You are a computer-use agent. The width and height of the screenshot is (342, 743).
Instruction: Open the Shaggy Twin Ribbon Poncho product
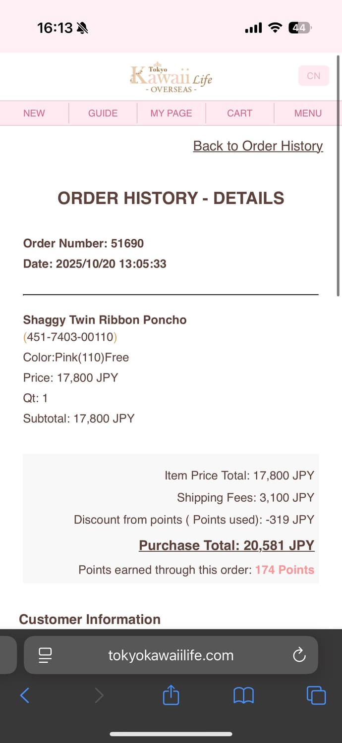coord(105,320)
